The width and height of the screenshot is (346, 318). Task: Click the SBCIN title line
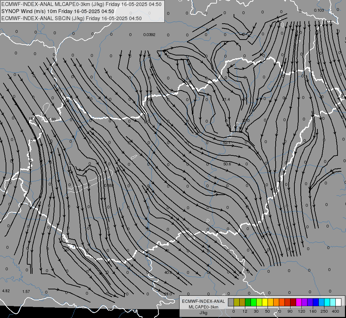click(71, 18)
